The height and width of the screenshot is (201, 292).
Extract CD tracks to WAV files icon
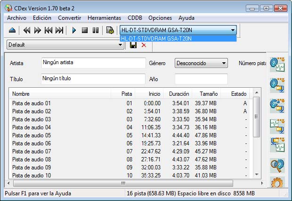[x=277, y=64]
